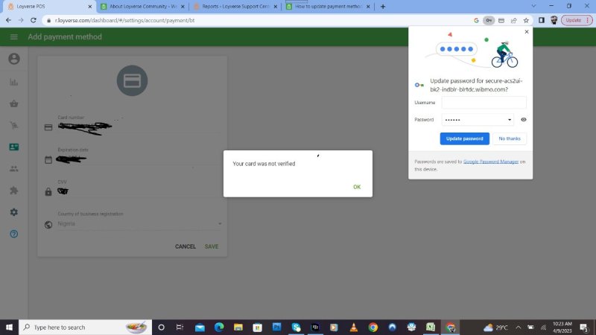This screenshot has width=596, height=335.
Task: Open the Settings gear icon in sidebar
Action: pos(13,212)
